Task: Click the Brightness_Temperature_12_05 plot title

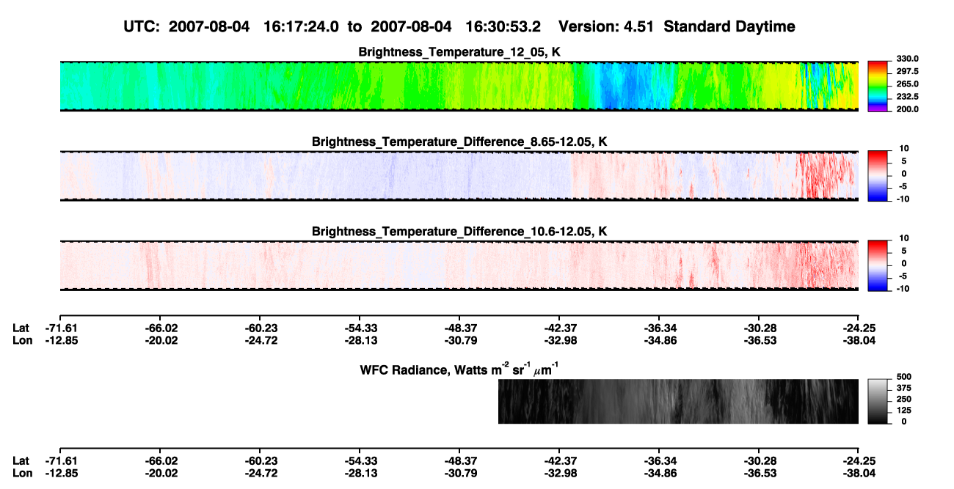Action: tap(460, 52)
